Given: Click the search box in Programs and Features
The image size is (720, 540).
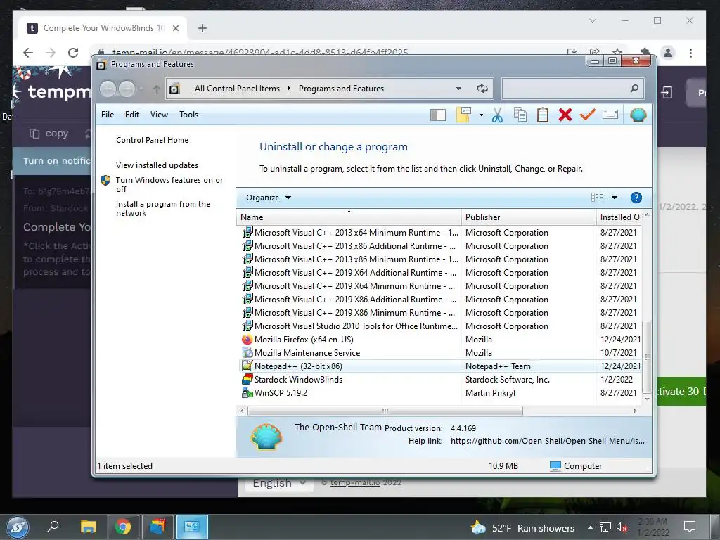Looking at the screenshot, I should (x=572, y=89).
